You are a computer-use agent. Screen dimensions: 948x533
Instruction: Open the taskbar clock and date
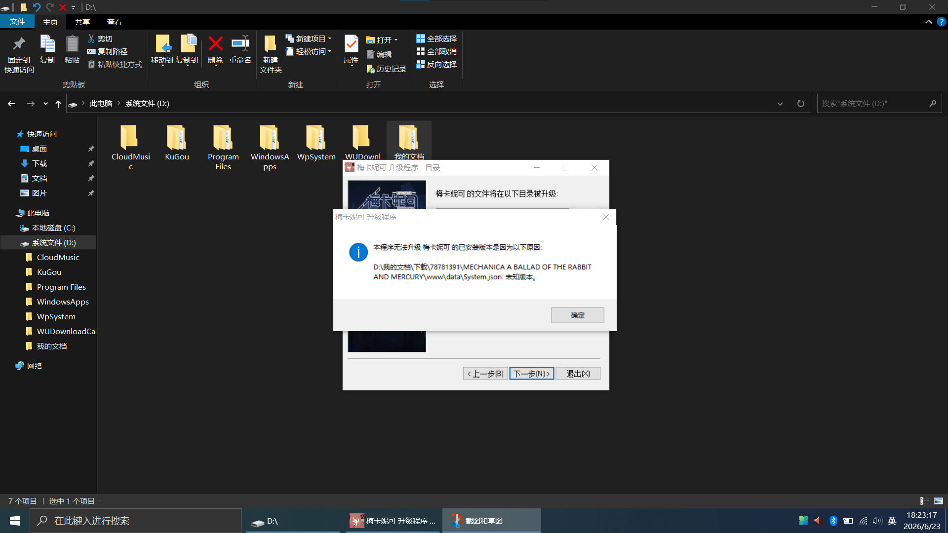922,521
